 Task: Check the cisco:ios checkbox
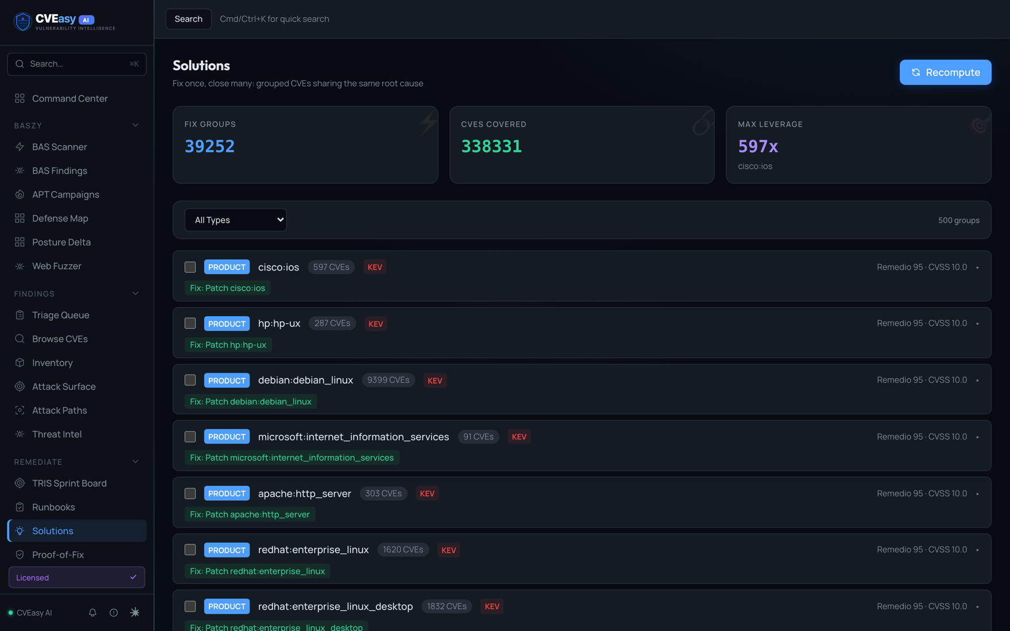(x=190, y=267)
